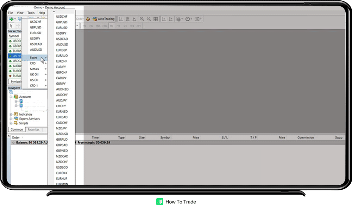
Task: Switch to the H4 timeframe
Action: (118, 26)
